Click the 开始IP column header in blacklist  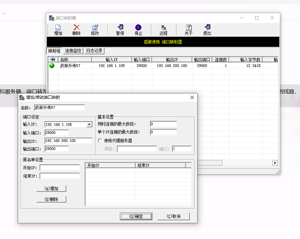click(110, 165)
